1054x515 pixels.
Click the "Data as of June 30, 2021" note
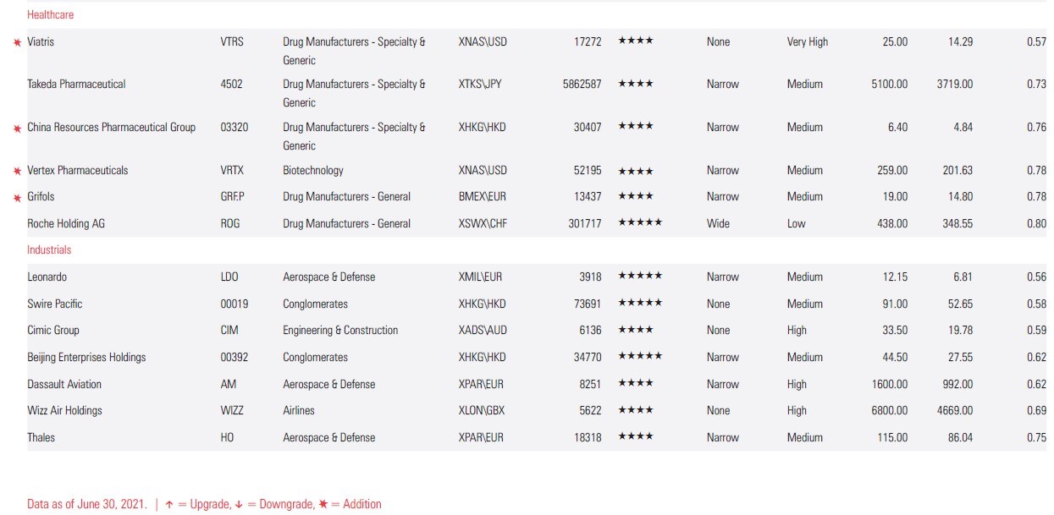coord(87,505)
